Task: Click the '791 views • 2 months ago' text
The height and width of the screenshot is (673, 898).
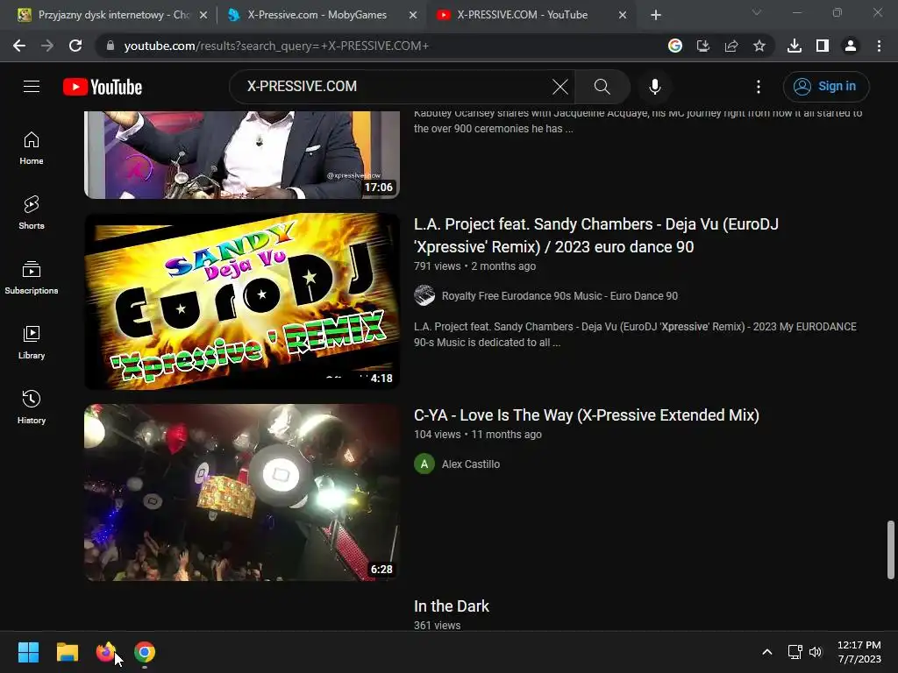Action: pos(474,266)
